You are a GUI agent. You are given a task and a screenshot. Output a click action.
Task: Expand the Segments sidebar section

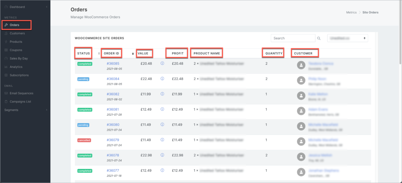[x=46, y=110]
